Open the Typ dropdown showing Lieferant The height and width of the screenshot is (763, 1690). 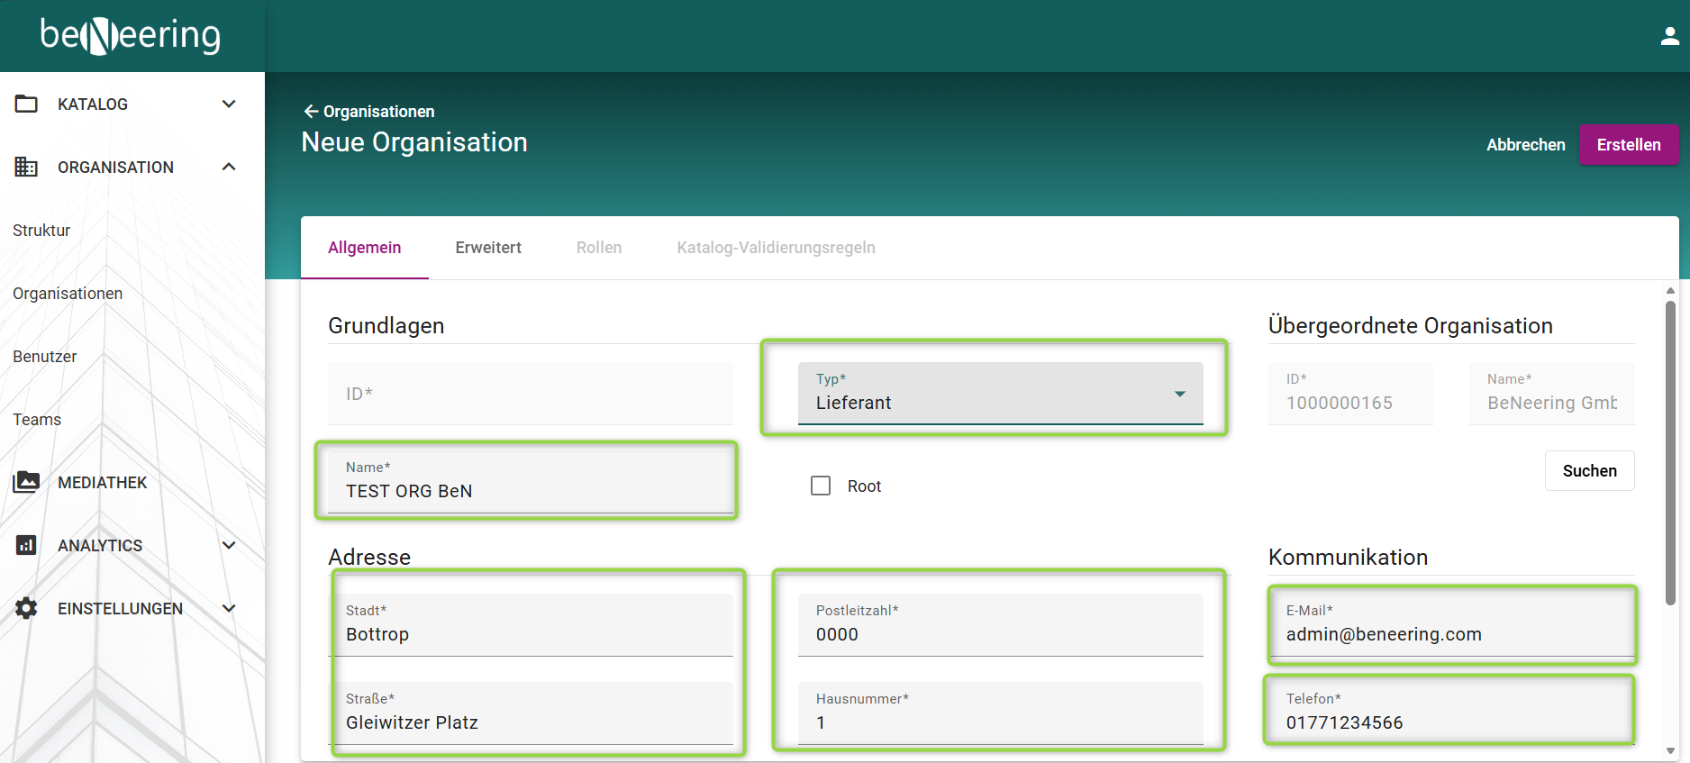tap(1000, 394)
